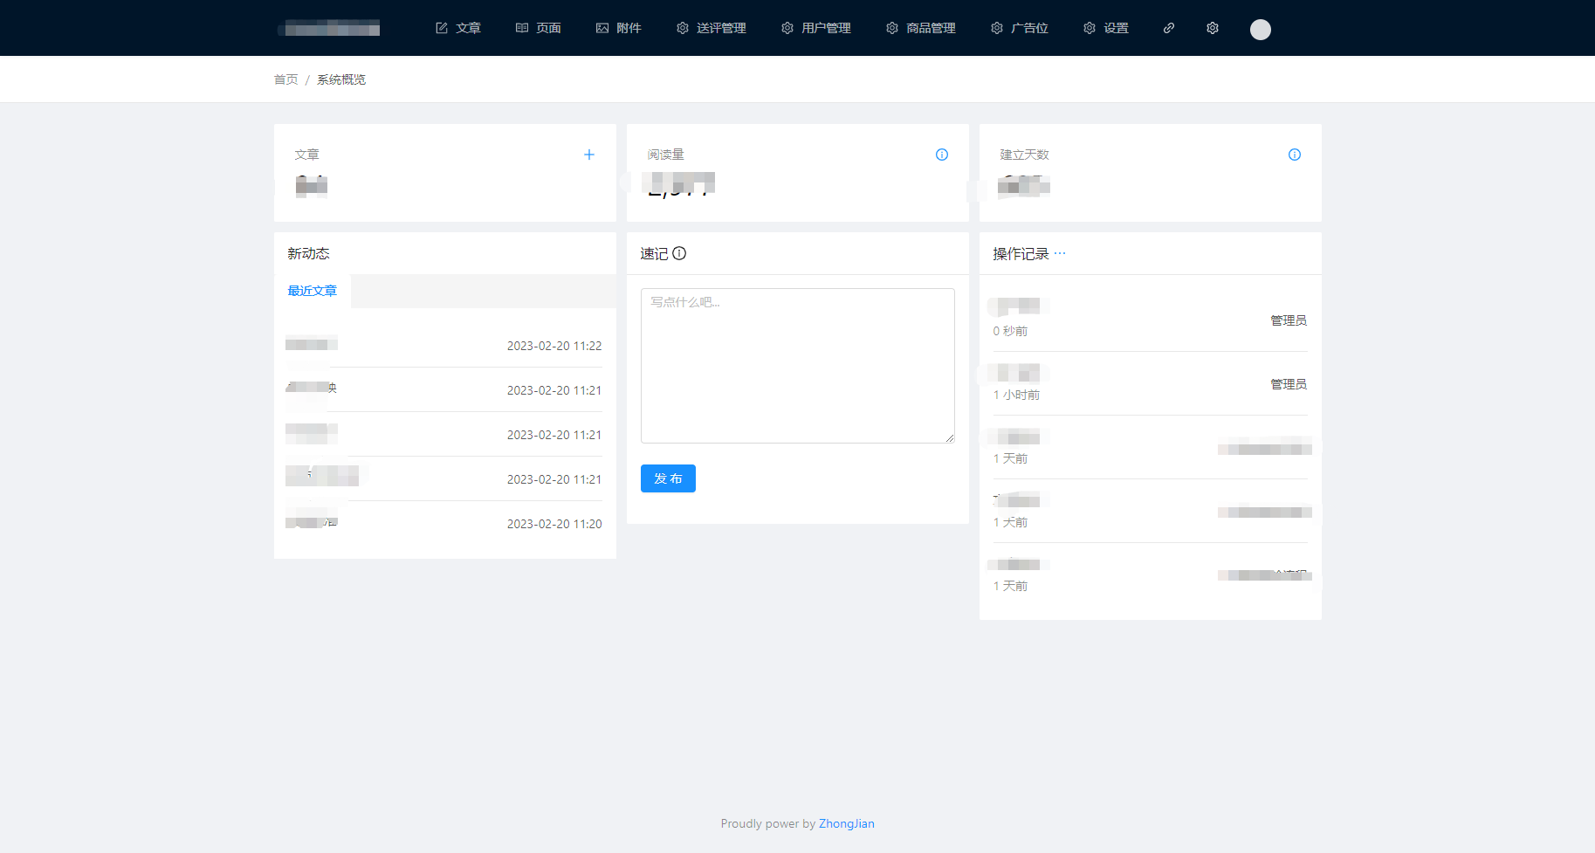Image resolution: width=1595 pixels, height=853 pixels.
Task: Go to 首页 in the breadcrumb
Action: click(286, 79)
